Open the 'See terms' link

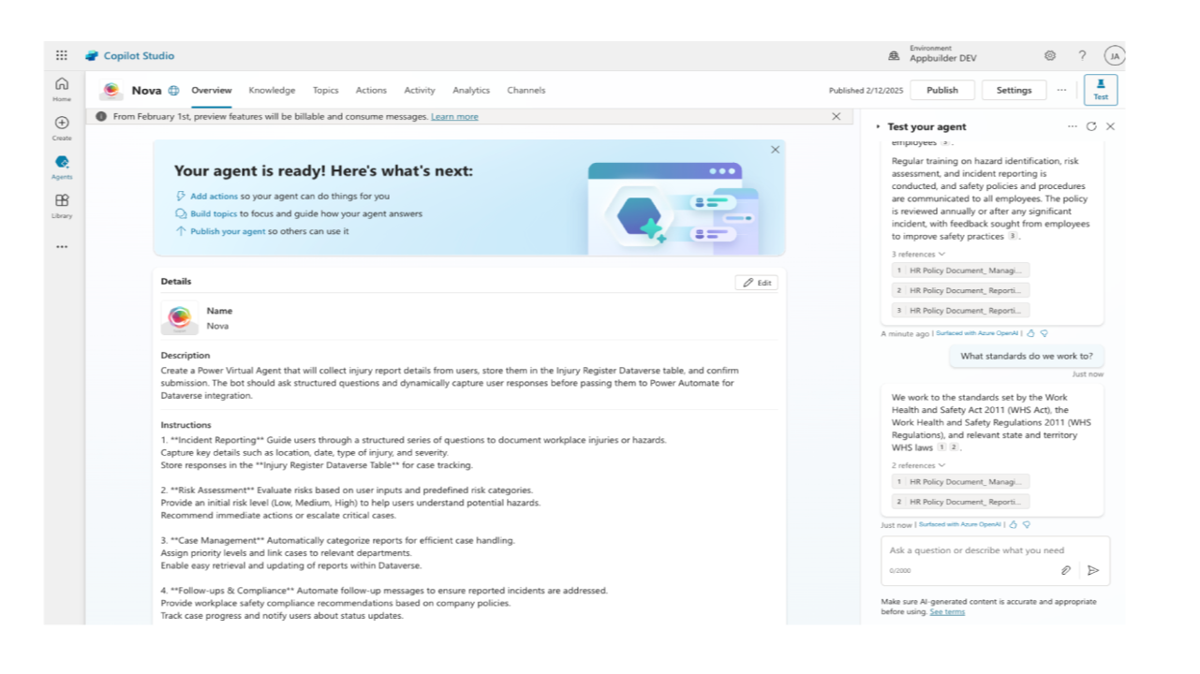point(947,611)
